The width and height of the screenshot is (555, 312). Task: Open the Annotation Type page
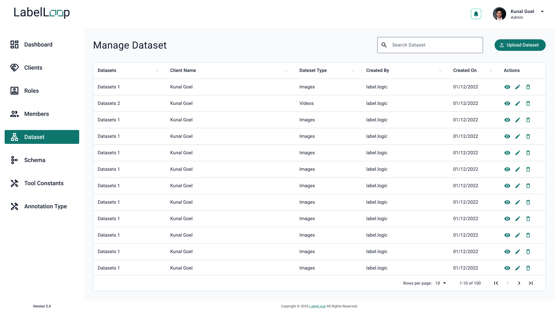coord(42,206)
